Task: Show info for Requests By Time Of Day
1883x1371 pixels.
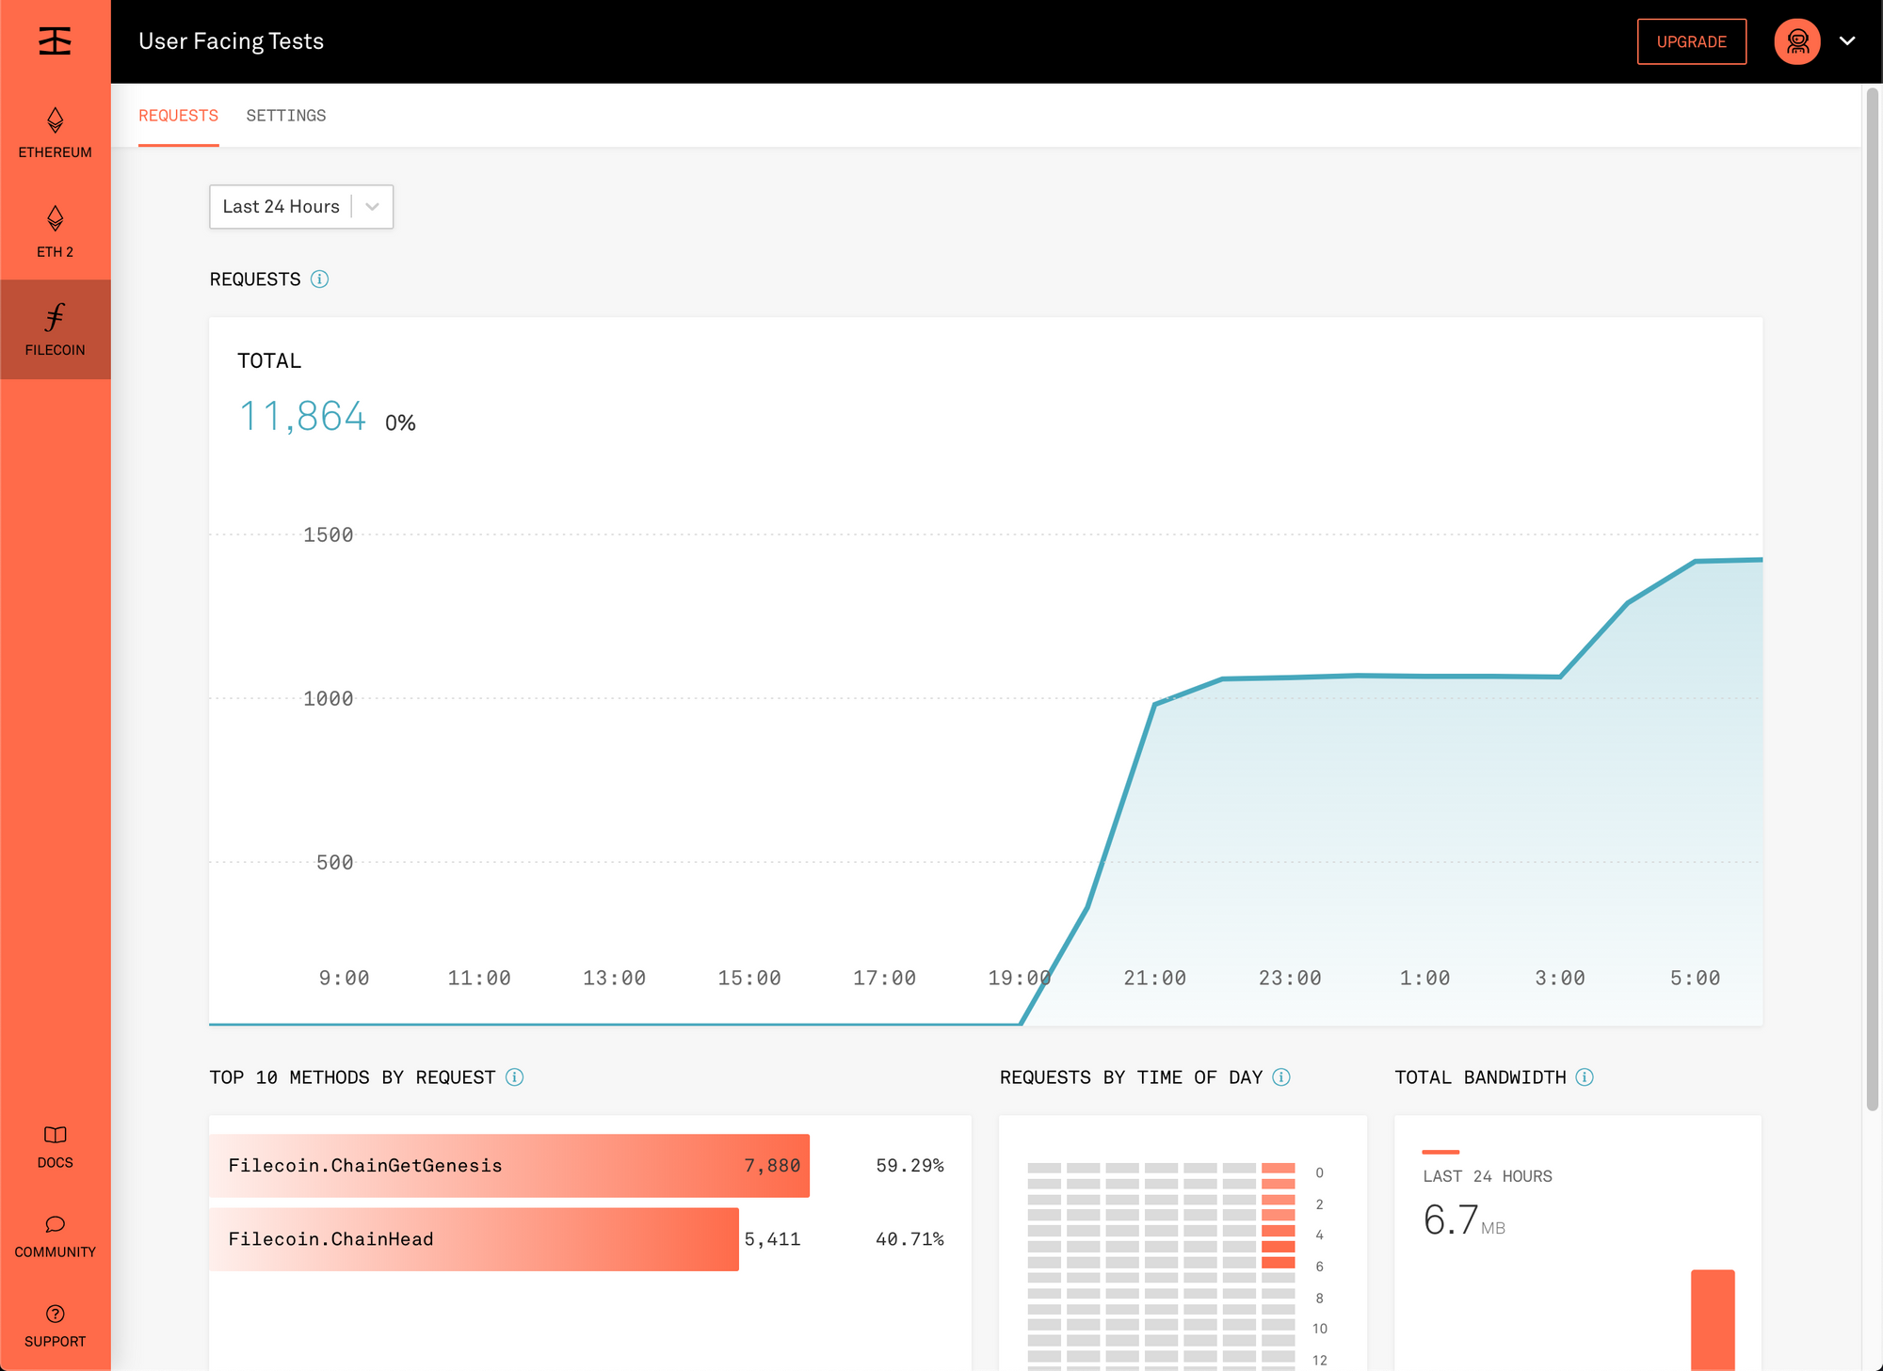Action: pos(1281,1077)
